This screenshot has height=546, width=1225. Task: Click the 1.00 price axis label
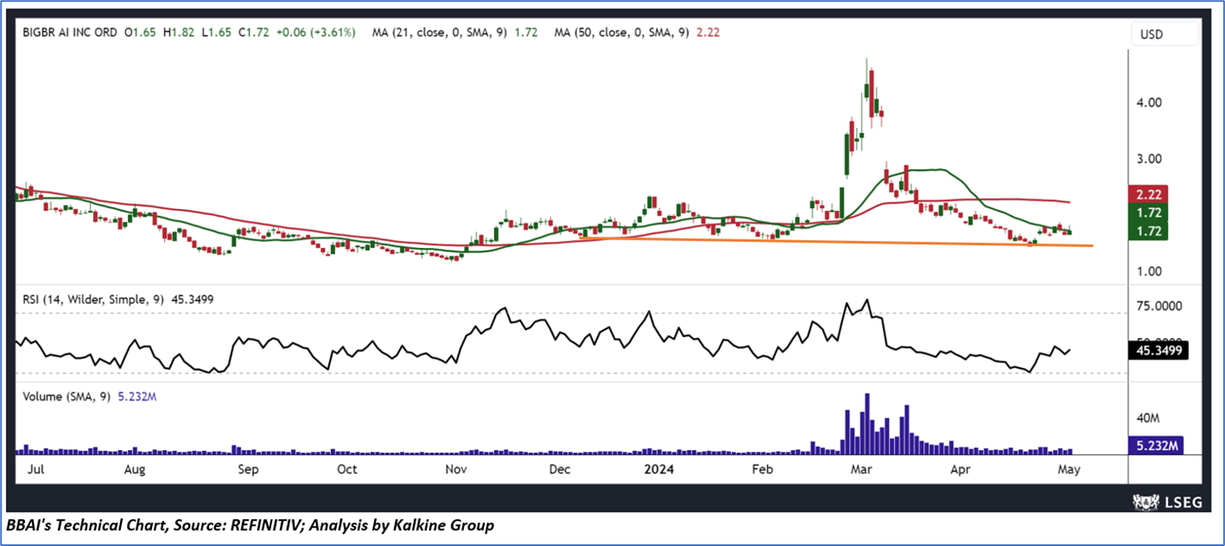pos(1148,271)
